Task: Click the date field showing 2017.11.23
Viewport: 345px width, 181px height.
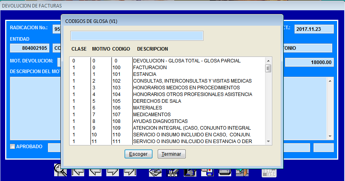Action: coord(314,29)
